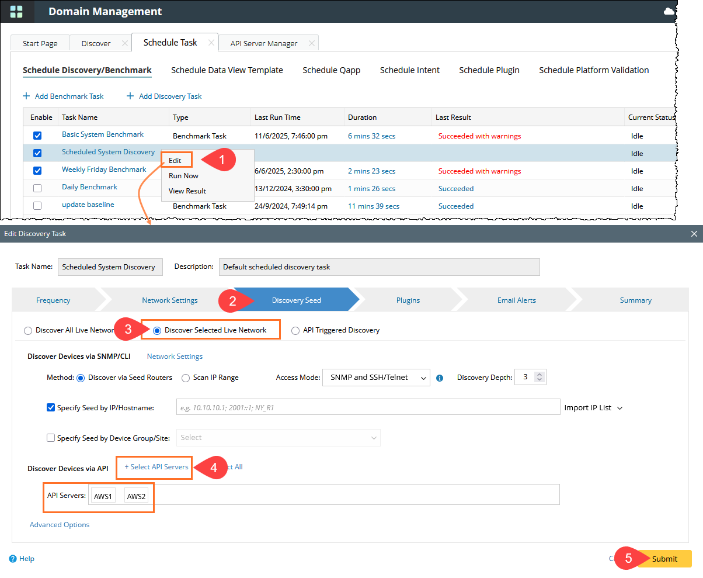Click the Submit button

(x=664, y=559)
